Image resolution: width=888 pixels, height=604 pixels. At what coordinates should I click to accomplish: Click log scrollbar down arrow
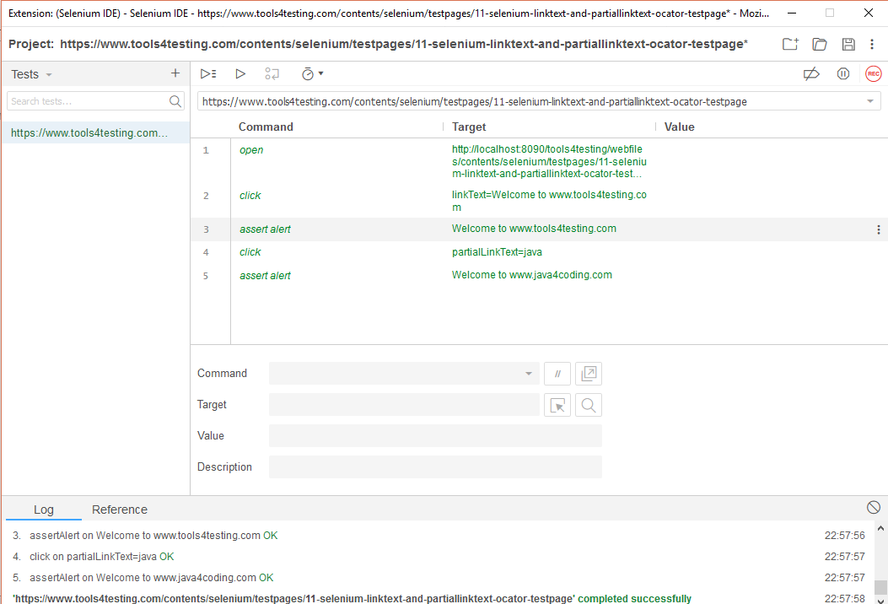[x=880, y=600]
